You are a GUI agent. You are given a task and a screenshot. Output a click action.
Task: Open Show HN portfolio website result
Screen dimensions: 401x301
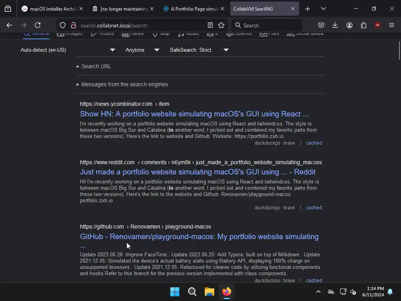coord(194,114)
